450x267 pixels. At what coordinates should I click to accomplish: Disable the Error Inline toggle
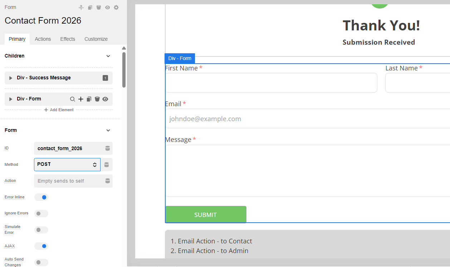pyautogui.click(x=41, y=197)
